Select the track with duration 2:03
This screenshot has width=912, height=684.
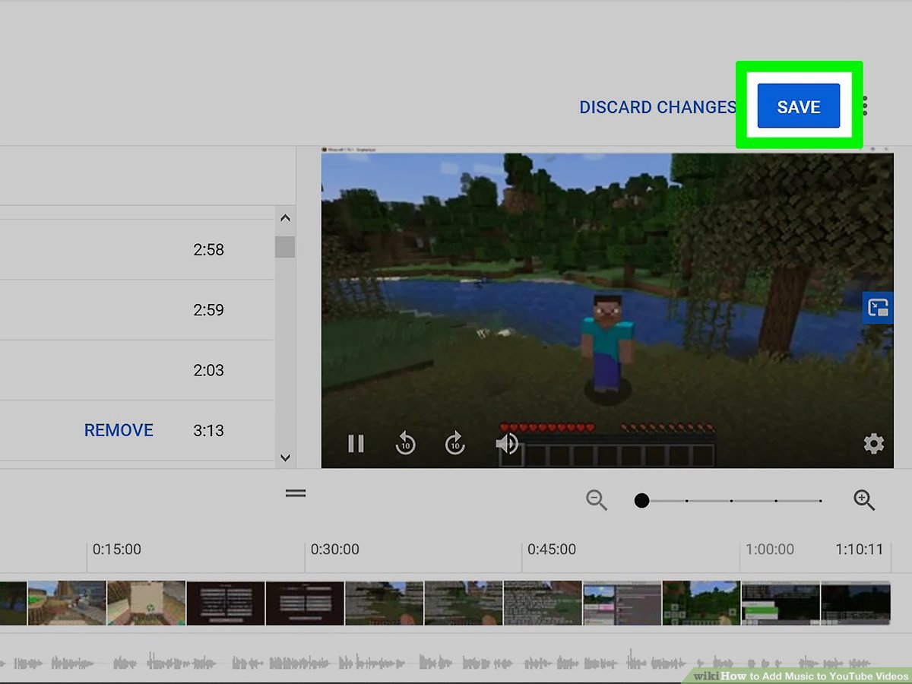pos(137,370)
